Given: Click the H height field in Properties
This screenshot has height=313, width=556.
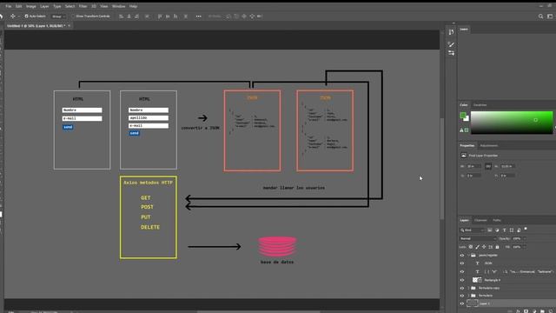Looking at the screenshot, I should tap(507, 166).
